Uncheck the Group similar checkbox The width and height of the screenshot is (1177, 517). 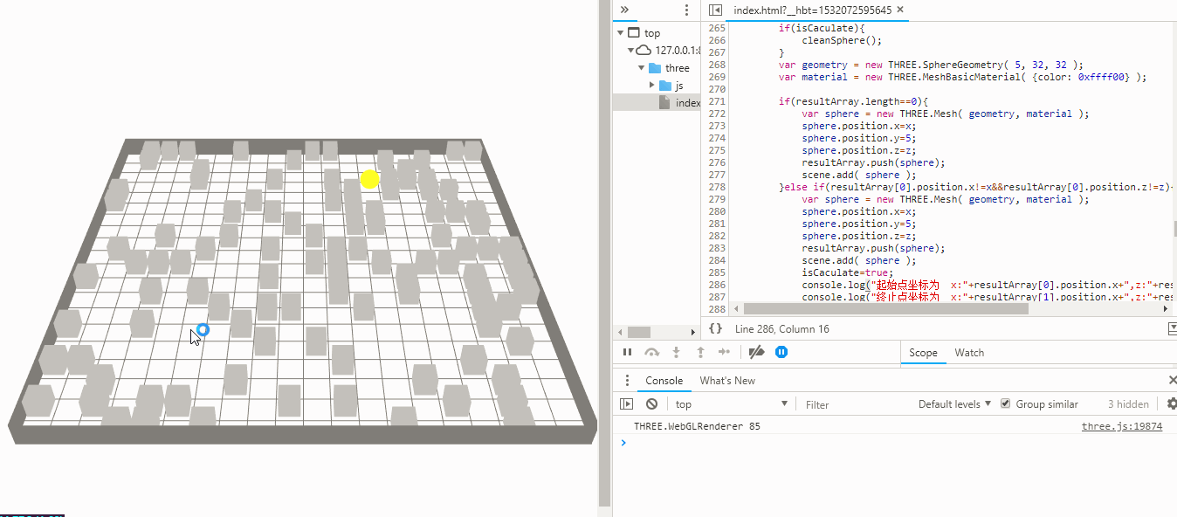1005,403
